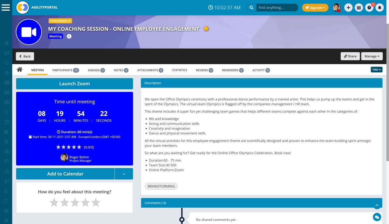Open the hamburger menu icon
This screenshot has height=224, width=389.
pyautogui.click(x=6, y=7)
